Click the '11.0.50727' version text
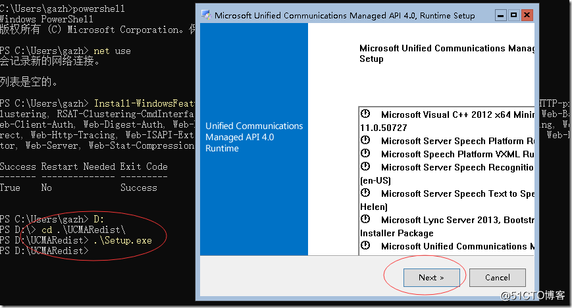Viewport: 572px width, 308px height. pos(383,128)
